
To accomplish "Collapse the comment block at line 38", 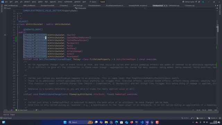I will point(18,75).
